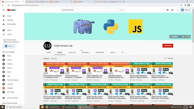This screenshot has width=194, height=109.
Task: Click PLAY ALL next to Uploads
Action: 54,59
